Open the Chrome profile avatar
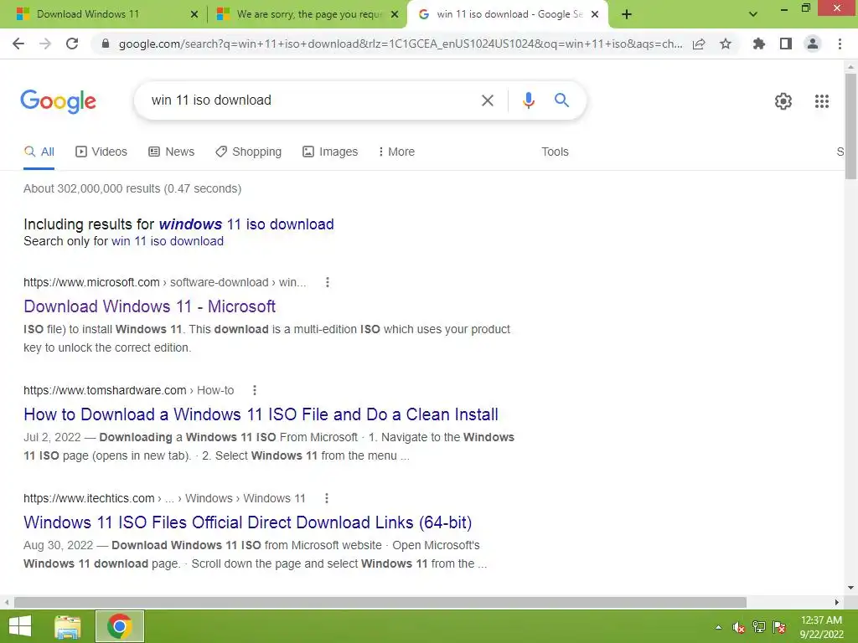 tap(813, 44)
